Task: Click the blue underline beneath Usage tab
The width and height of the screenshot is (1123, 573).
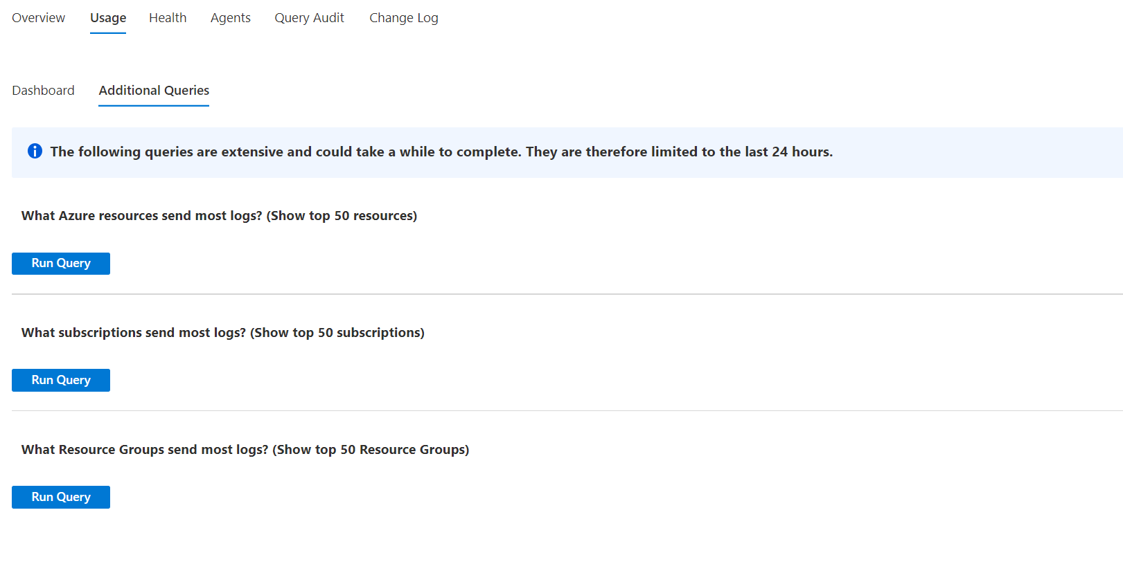Action: pyautogui.click(x=108, y=33)
